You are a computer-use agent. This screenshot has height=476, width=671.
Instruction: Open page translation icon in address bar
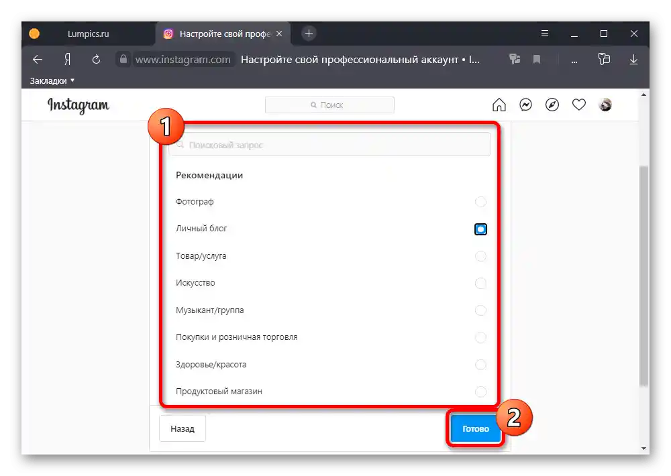[515, 59]
